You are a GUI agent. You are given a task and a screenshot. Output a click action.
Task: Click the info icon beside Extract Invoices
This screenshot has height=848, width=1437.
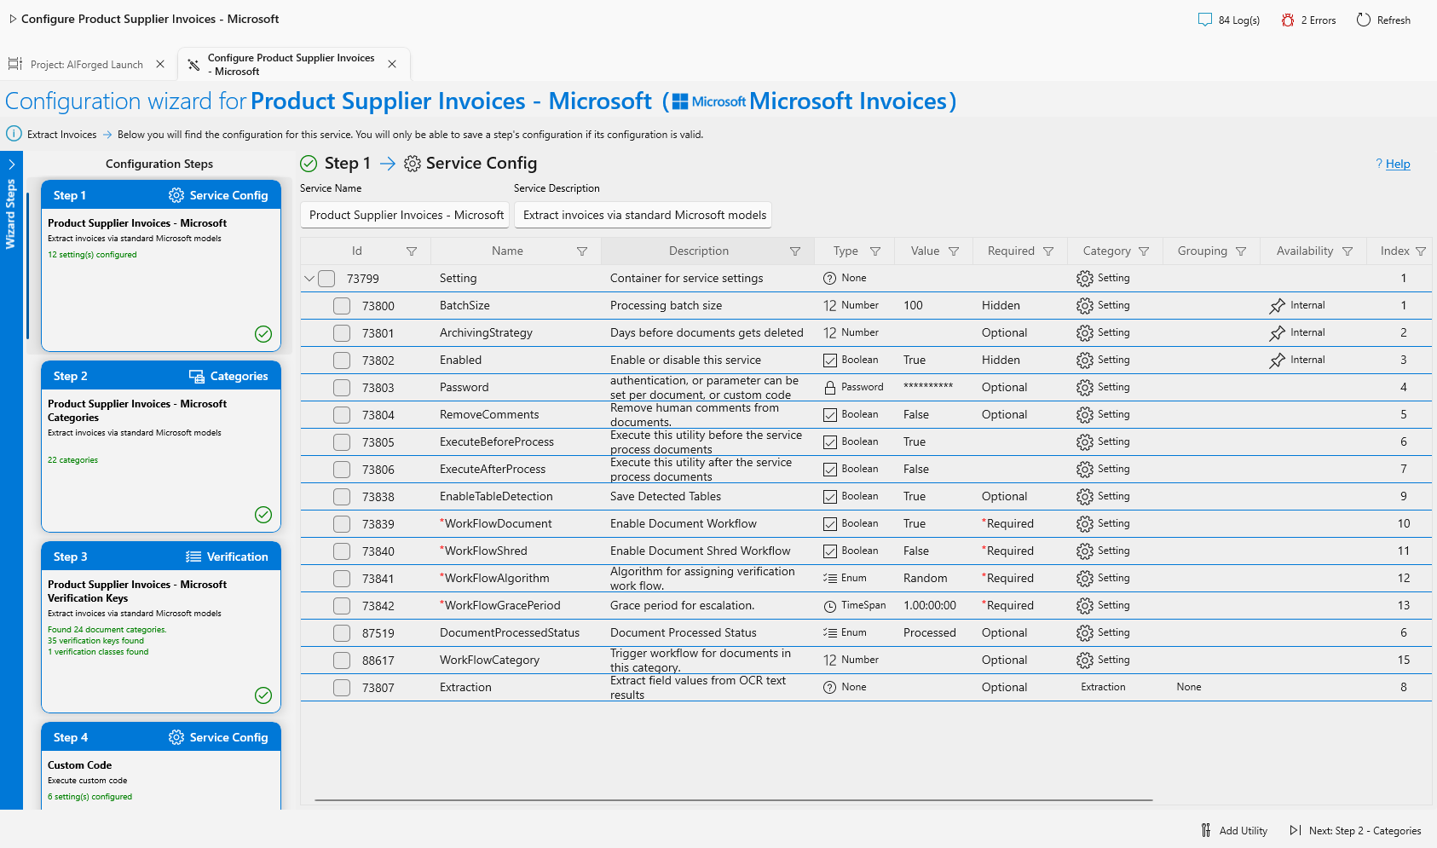point(14,134)
